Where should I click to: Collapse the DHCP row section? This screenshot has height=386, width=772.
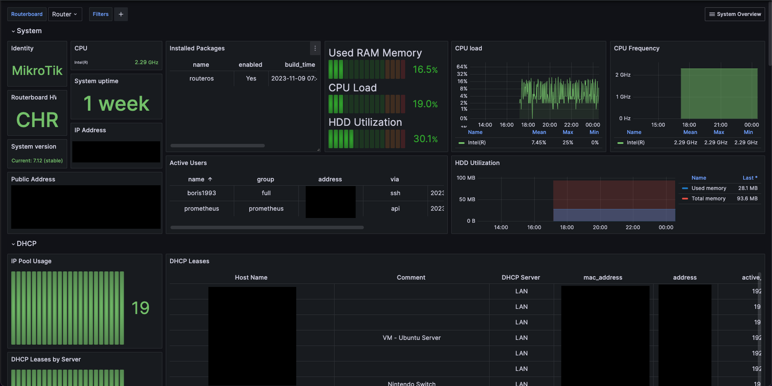pyautogui.click(x=24, y=244)
